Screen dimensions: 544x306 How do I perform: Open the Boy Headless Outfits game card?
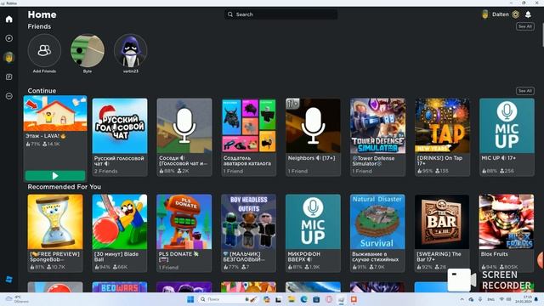tap(249, 233)
